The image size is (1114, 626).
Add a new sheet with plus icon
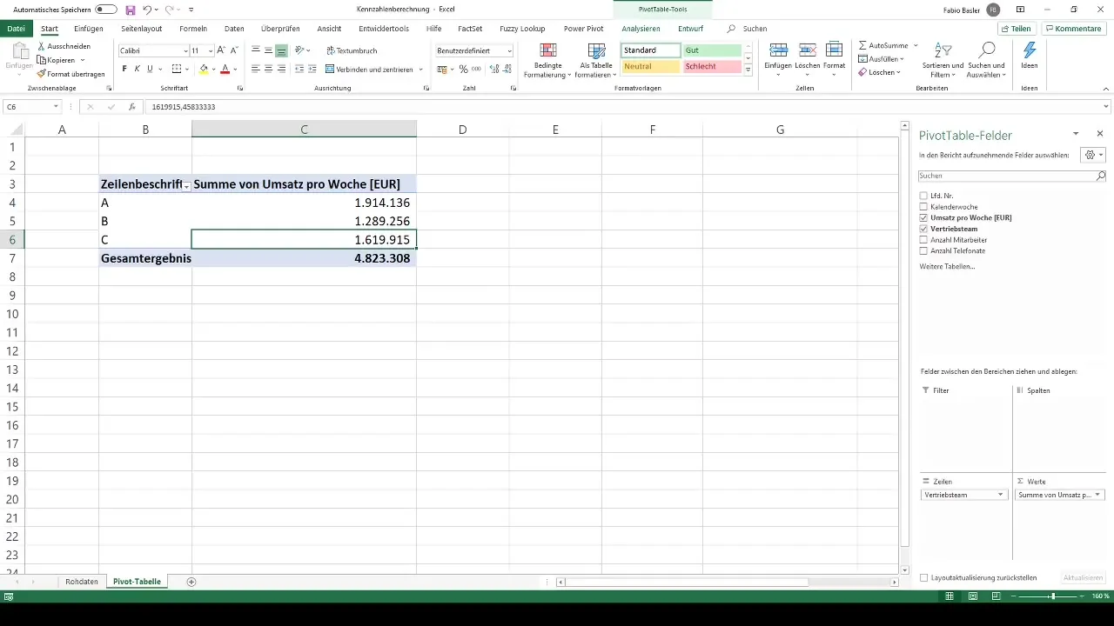191,581
